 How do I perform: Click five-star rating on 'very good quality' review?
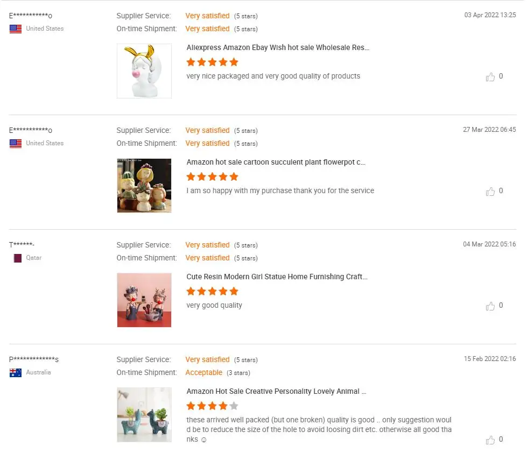click(212, 291)
